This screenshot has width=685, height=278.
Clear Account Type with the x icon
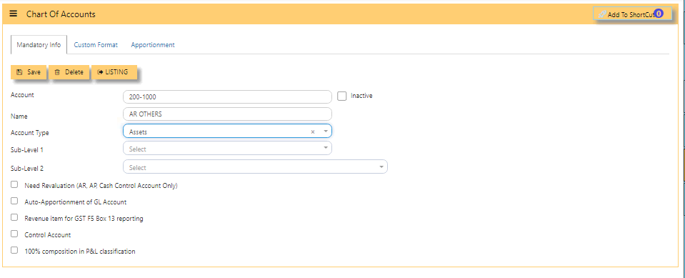point(313,131)
